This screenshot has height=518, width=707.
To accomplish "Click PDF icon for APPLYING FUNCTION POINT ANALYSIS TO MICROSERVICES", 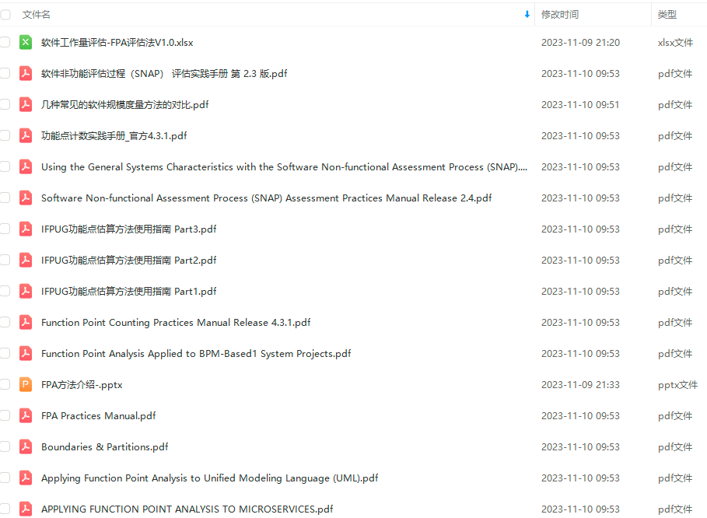I will 26,509.
